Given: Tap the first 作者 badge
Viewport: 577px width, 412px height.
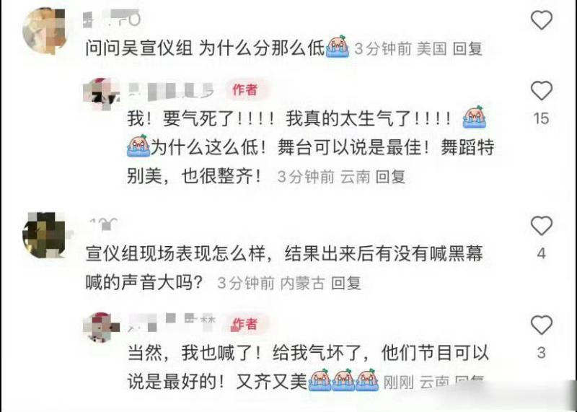Looking at the screenshot, I should 245,89.
